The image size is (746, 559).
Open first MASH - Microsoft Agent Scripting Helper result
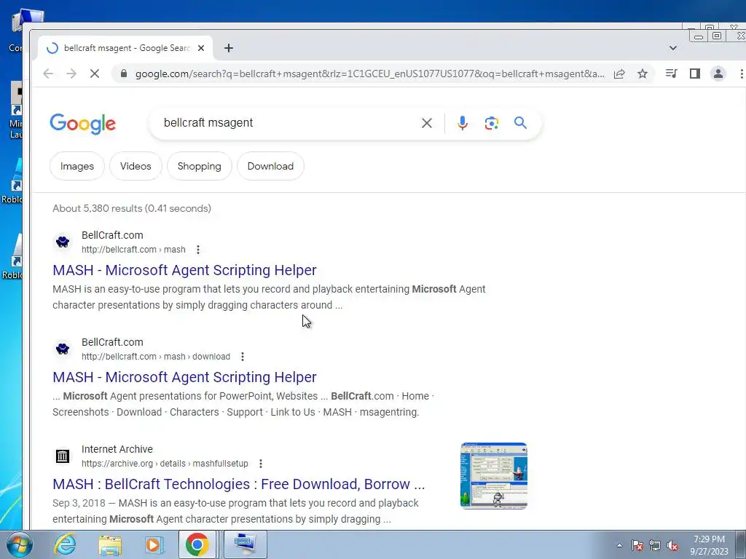point(184,270)
